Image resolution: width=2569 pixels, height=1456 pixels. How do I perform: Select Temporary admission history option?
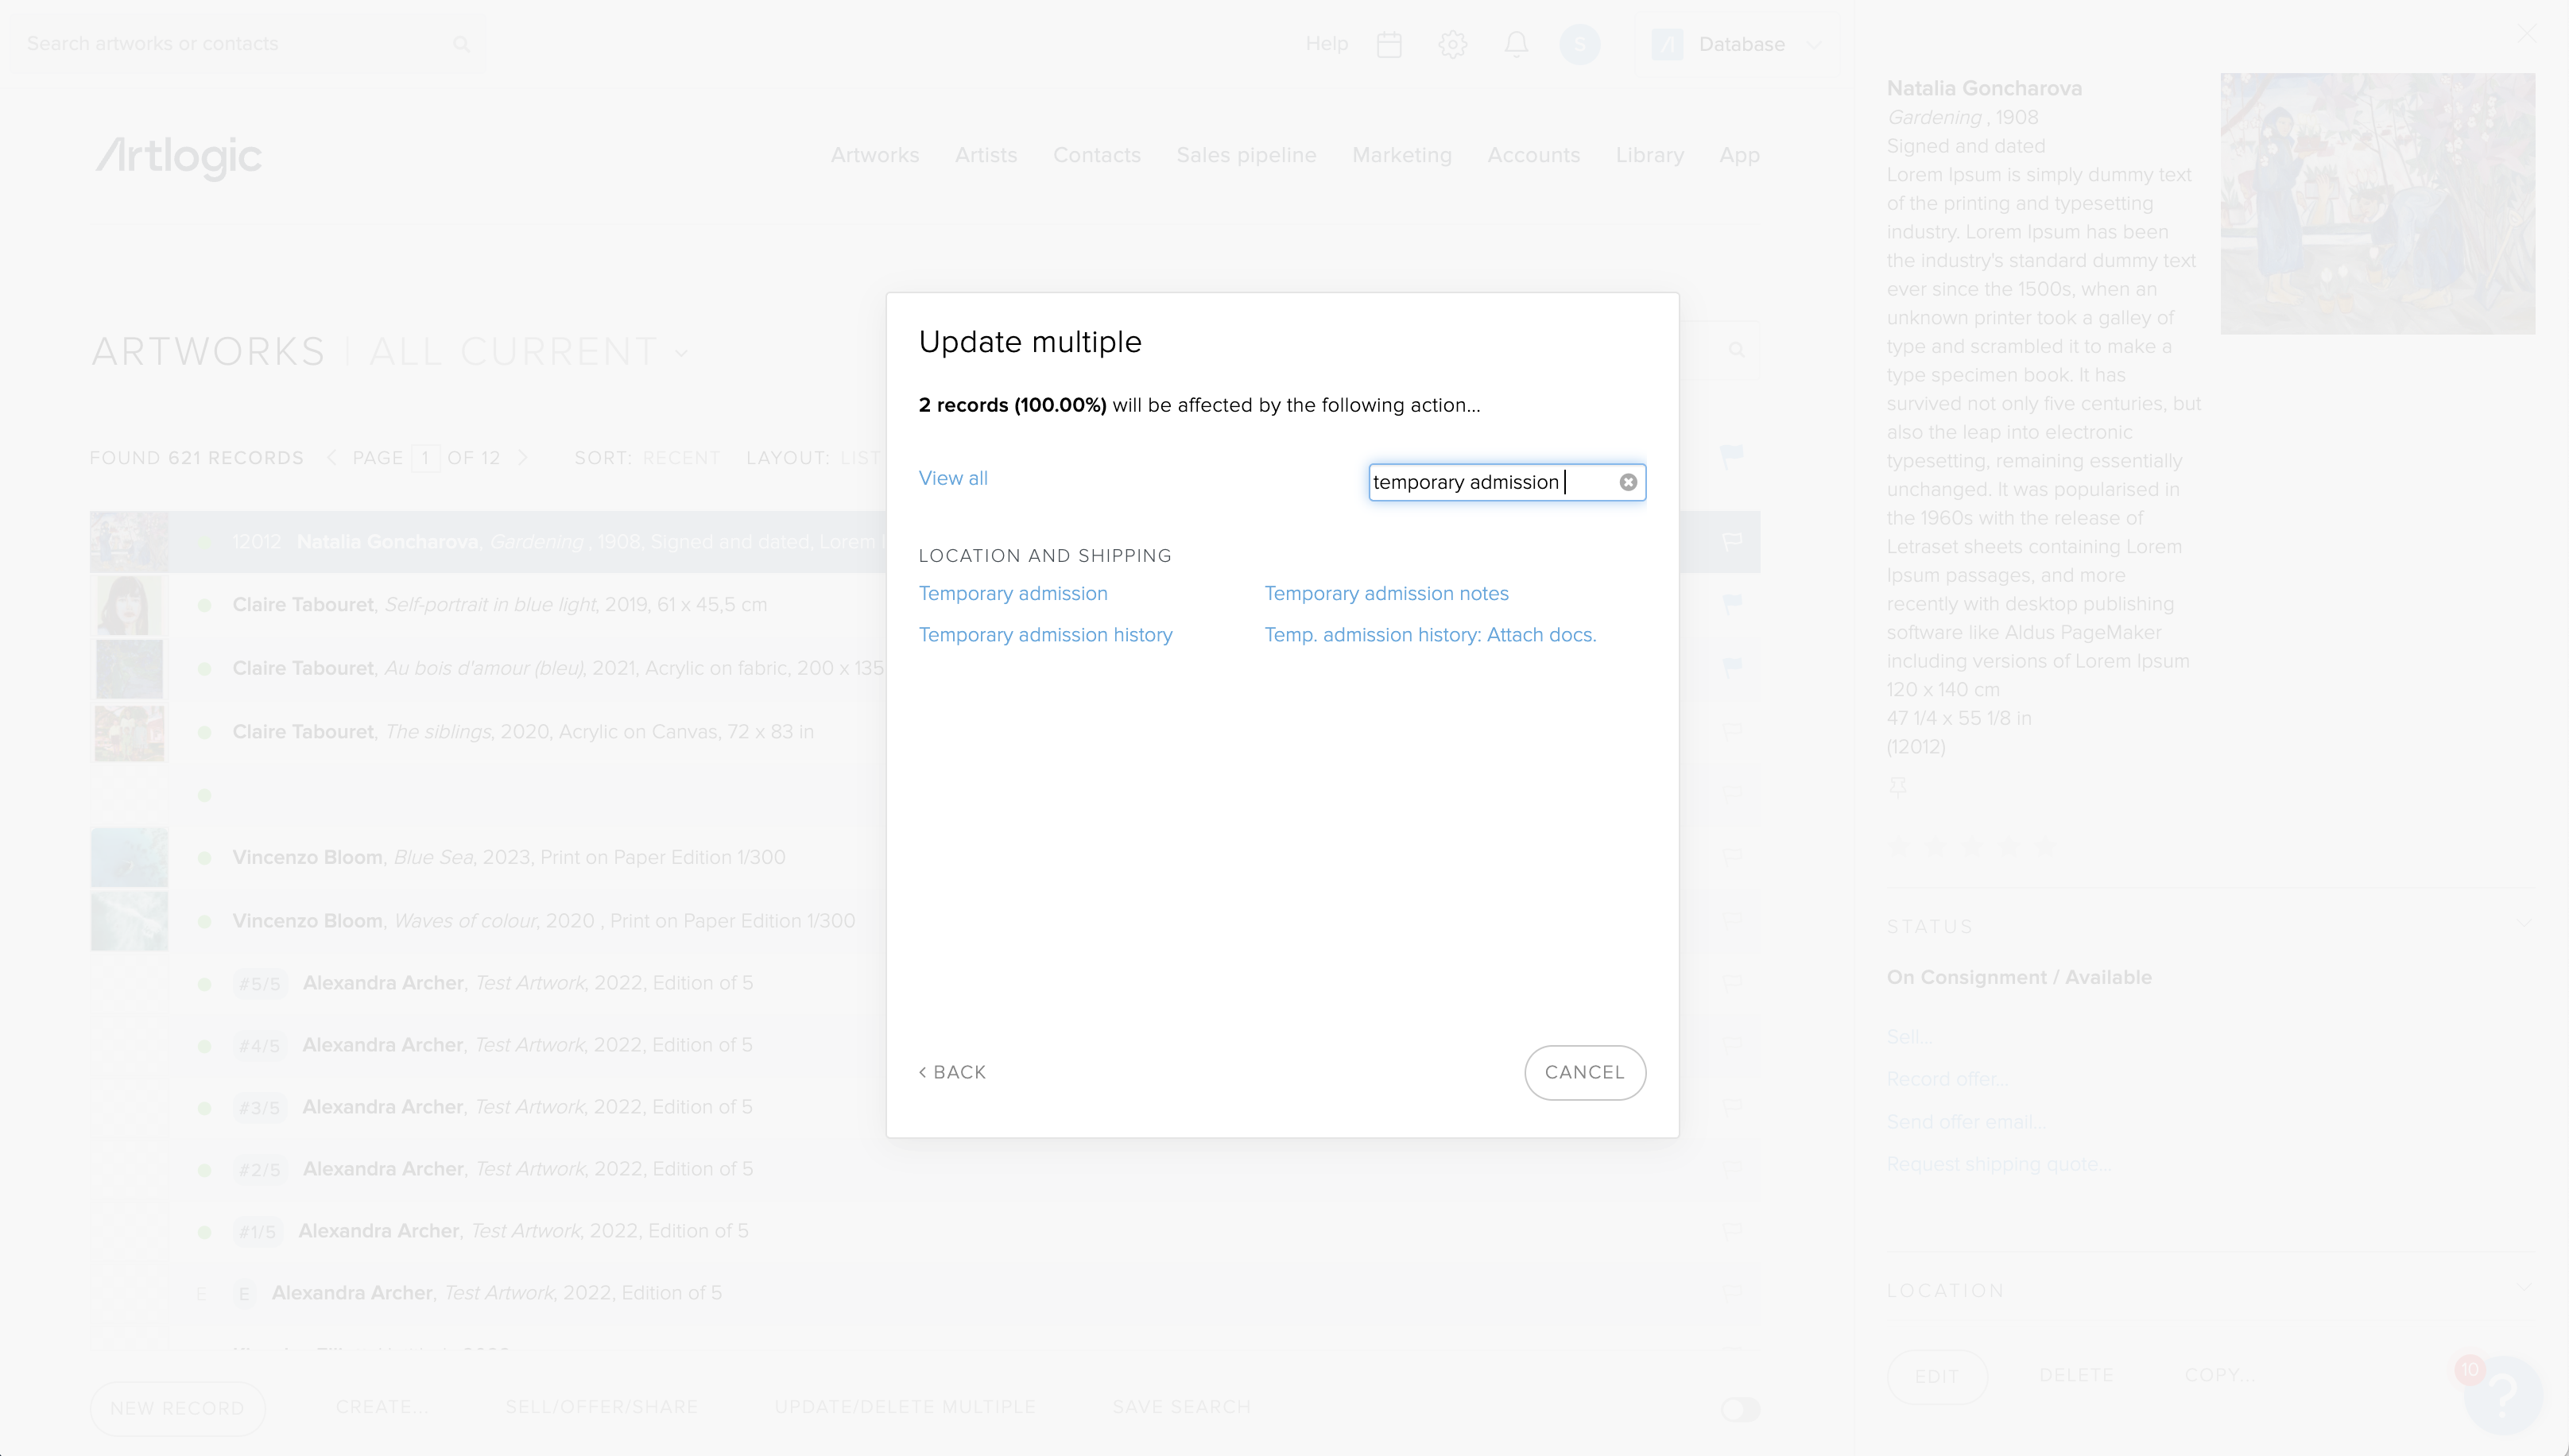[1045, 635]
